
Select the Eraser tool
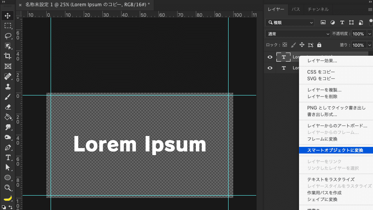tap(8, 107)
